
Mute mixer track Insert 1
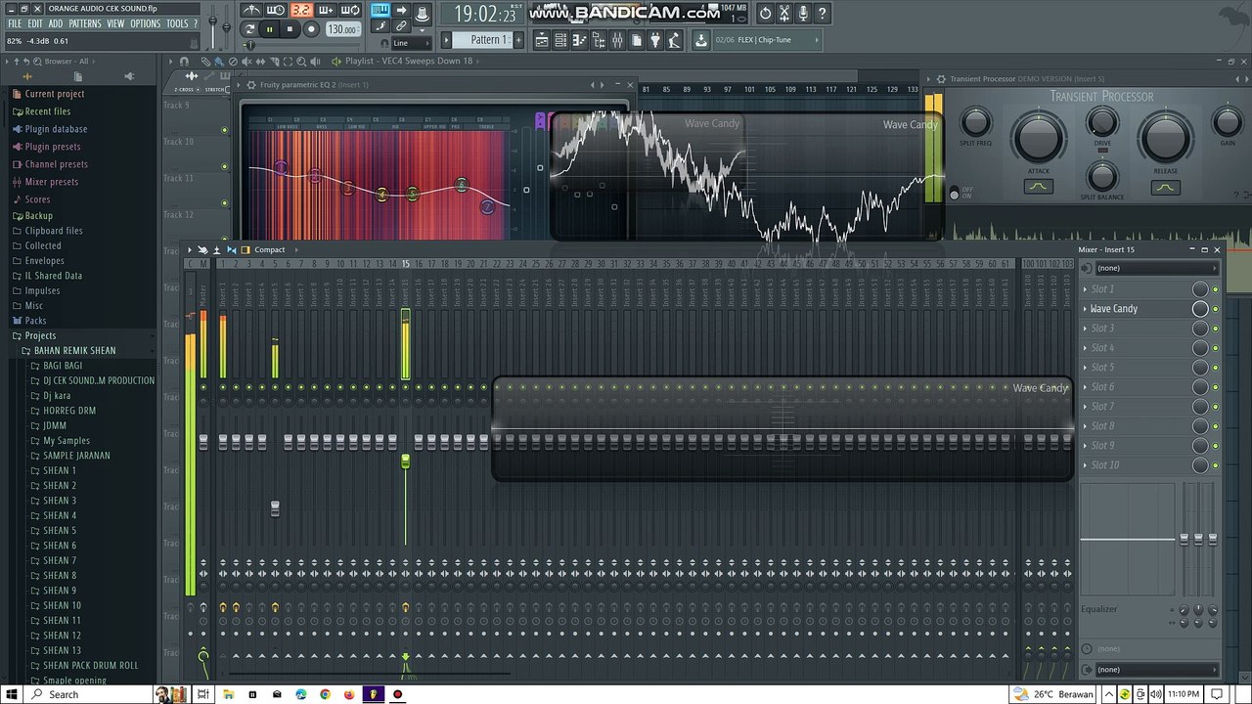[222, 387]
